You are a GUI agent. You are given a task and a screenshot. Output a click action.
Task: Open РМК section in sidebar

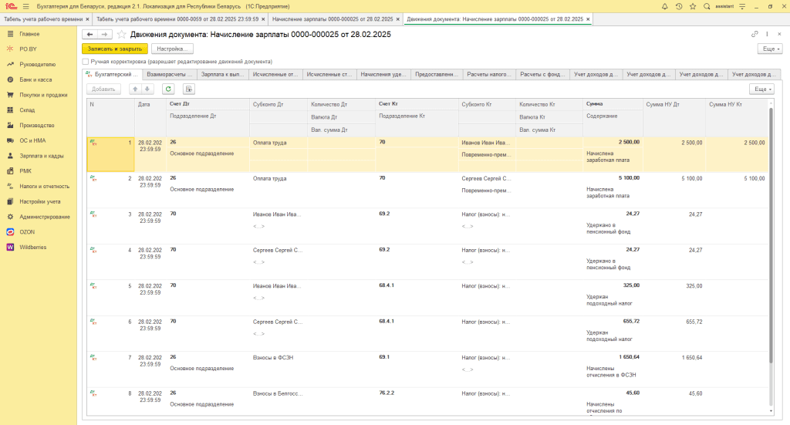[25, 170]
